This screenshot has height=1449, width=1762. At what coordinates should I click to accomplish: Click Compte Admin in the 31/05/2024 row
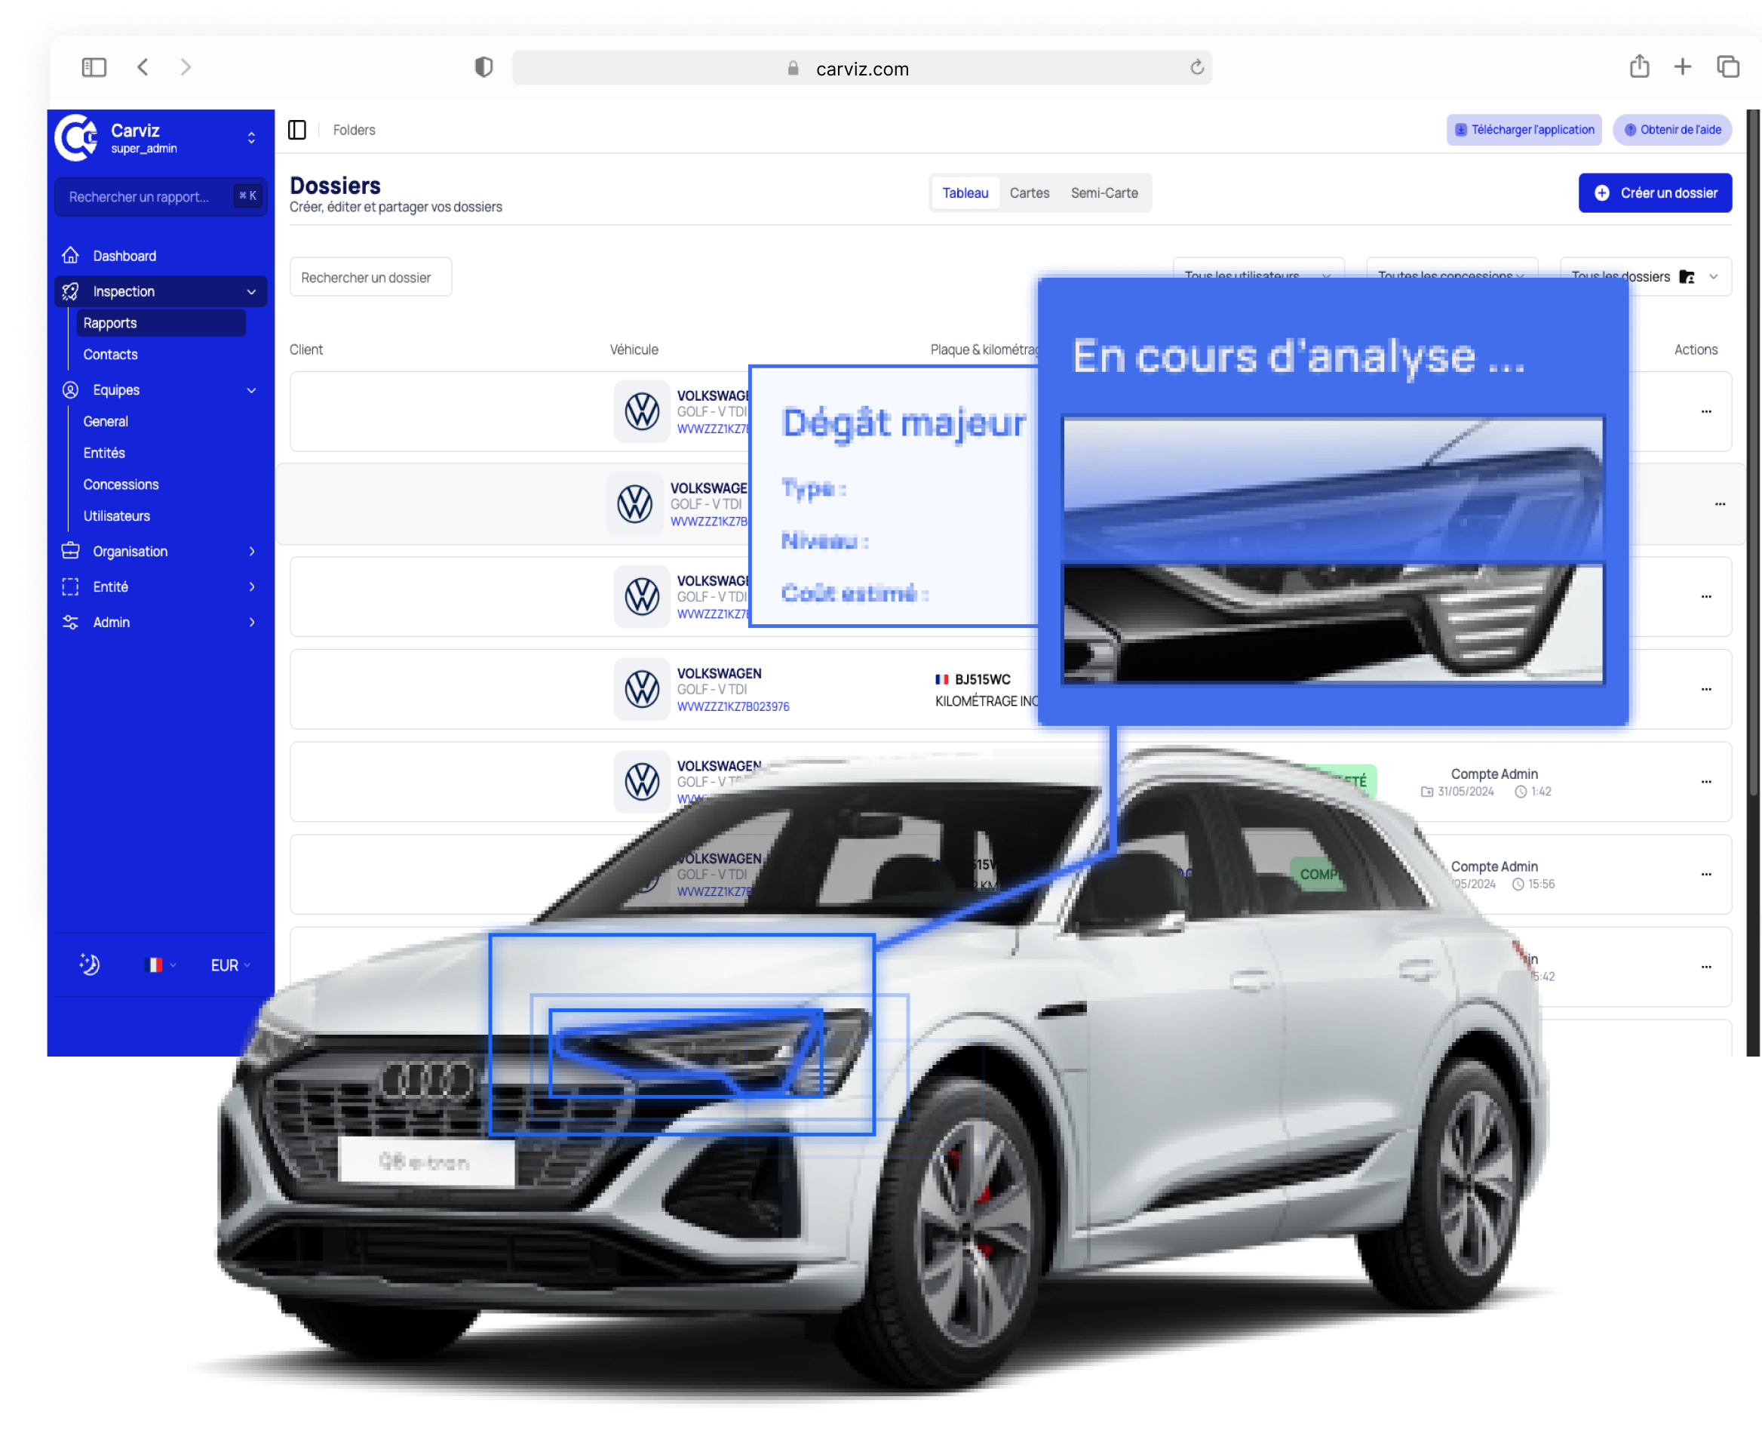point(1493,774)
